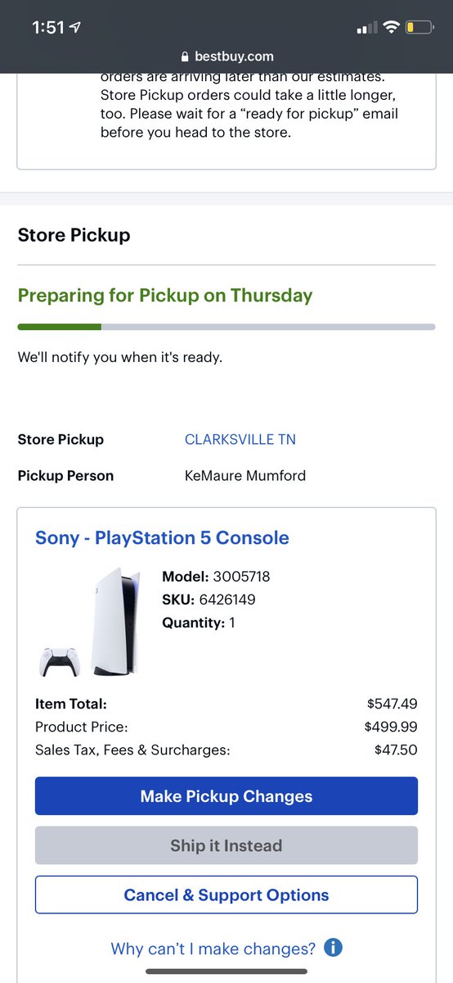Tap the 1:51 clock in status bar
This screenshot has width=453, height=983.
coord(48,28)
